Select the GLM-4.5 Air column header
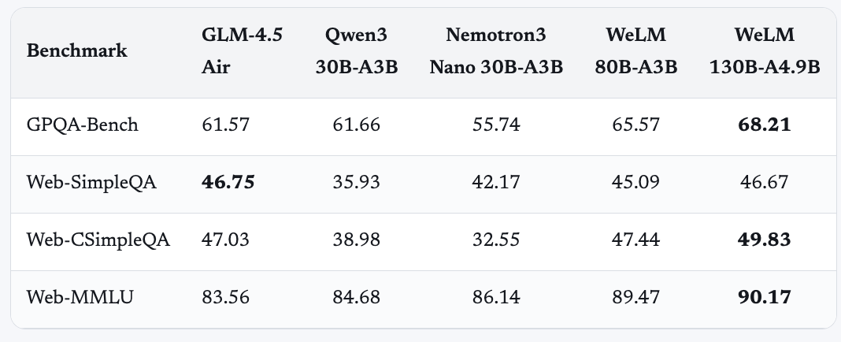 point(242,50)
